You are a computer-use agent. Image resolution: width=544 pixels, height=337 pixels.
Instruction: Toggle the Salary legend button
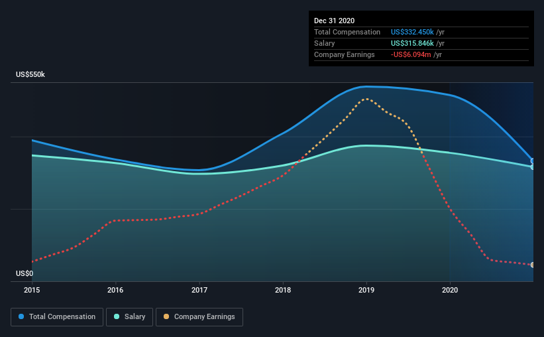coord(129,317)
